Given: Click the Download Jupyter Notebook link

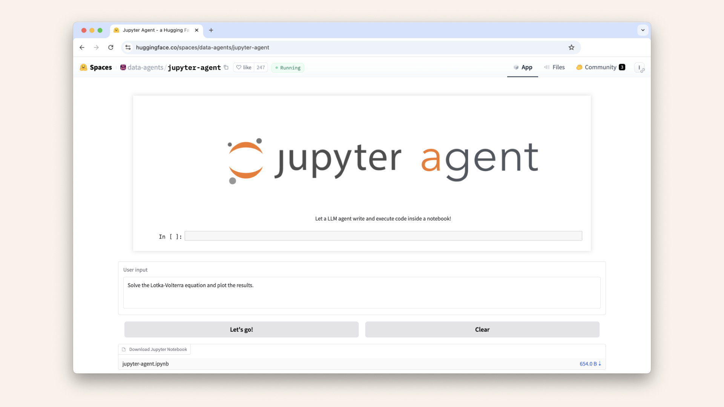Looking at the screenshot, I should point(154,349).
